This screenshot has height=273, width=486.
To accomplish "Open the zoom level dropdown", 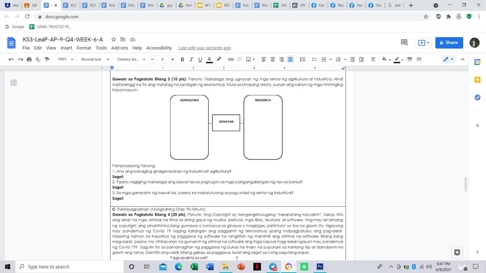I will coord(65,59).
